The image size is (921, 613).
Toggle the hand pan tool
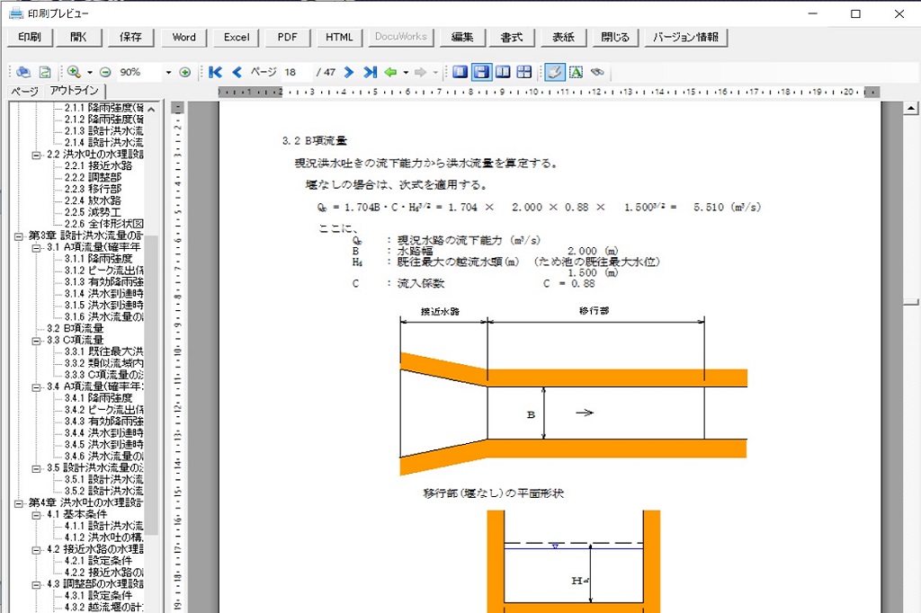[x=554, y=72]
